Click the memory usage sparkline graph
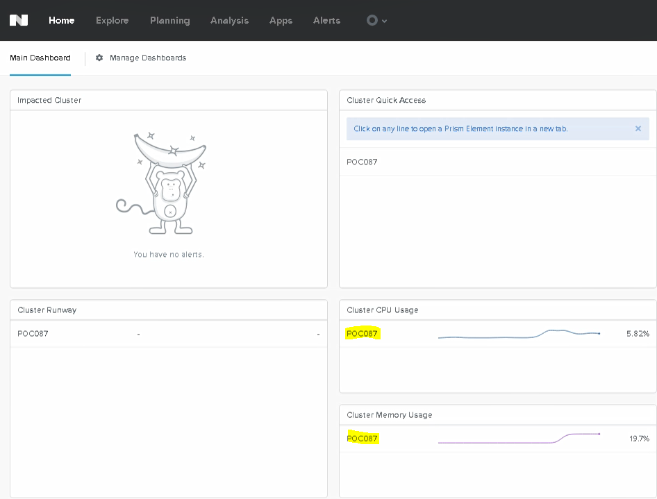The width and height of the screenshot is (657, 499). [519, 439]
